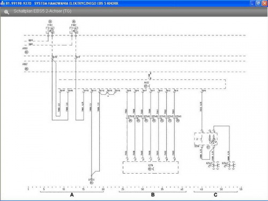
Task: Click column marker 25 on the bottom ruler
Action: (123, 189)
